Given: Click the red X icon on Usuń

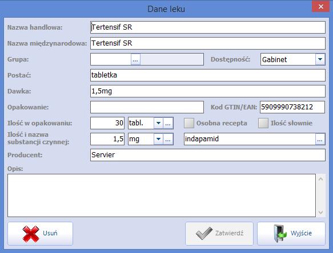Looking at the screenshot, I should pos(31,234).
